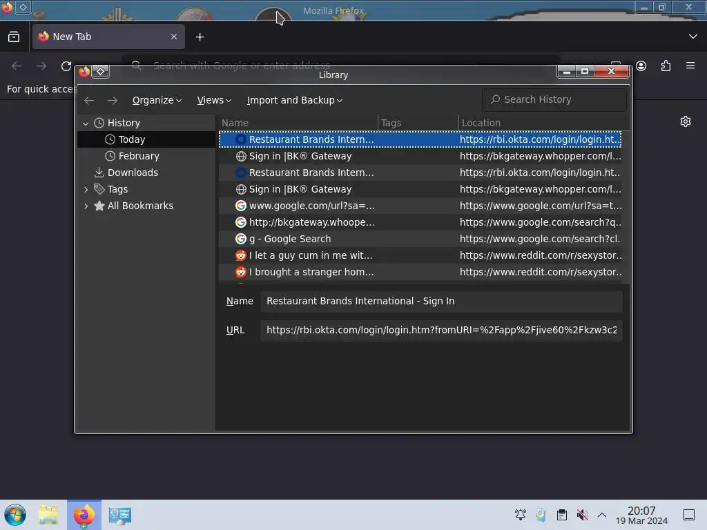The height and width of the screenshot is (530, 707).
Task: Switch to the New Tab tab
Action: tap(108, 37)
